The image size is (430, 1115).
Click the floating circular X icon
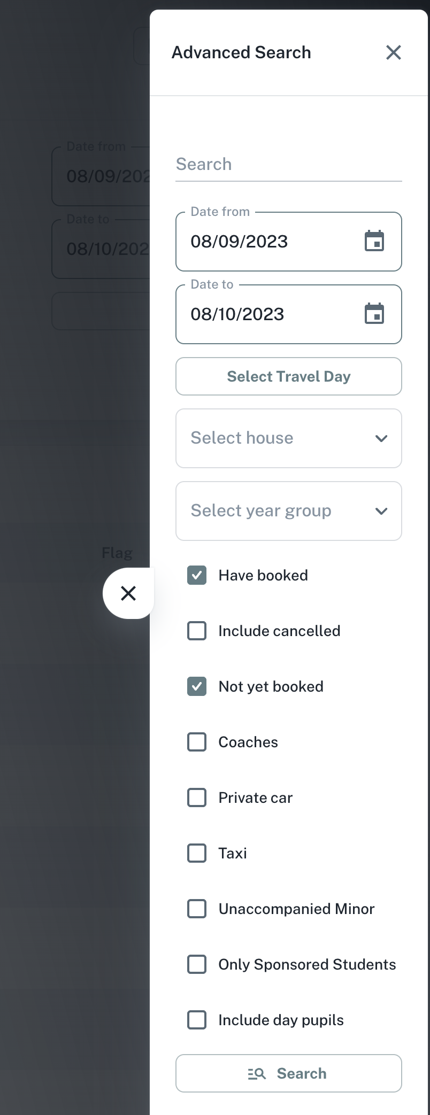point(128,593)
